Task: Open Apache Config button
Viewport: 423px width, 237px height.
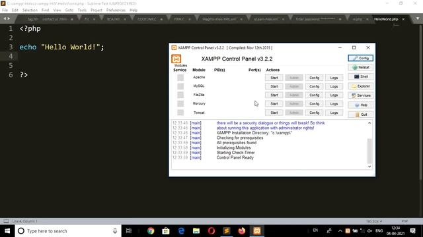Action: click(x=315, y=78)
